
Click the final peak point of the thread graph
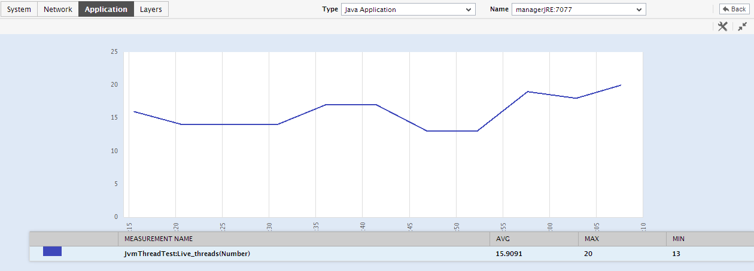pyautogui.click(x=621, y=85)
